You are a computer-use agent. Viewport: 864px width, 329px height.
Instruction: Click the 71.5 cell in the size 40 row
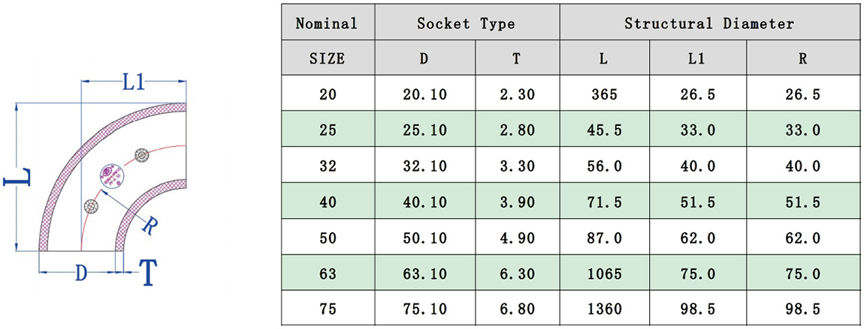[x=604, y=202]
